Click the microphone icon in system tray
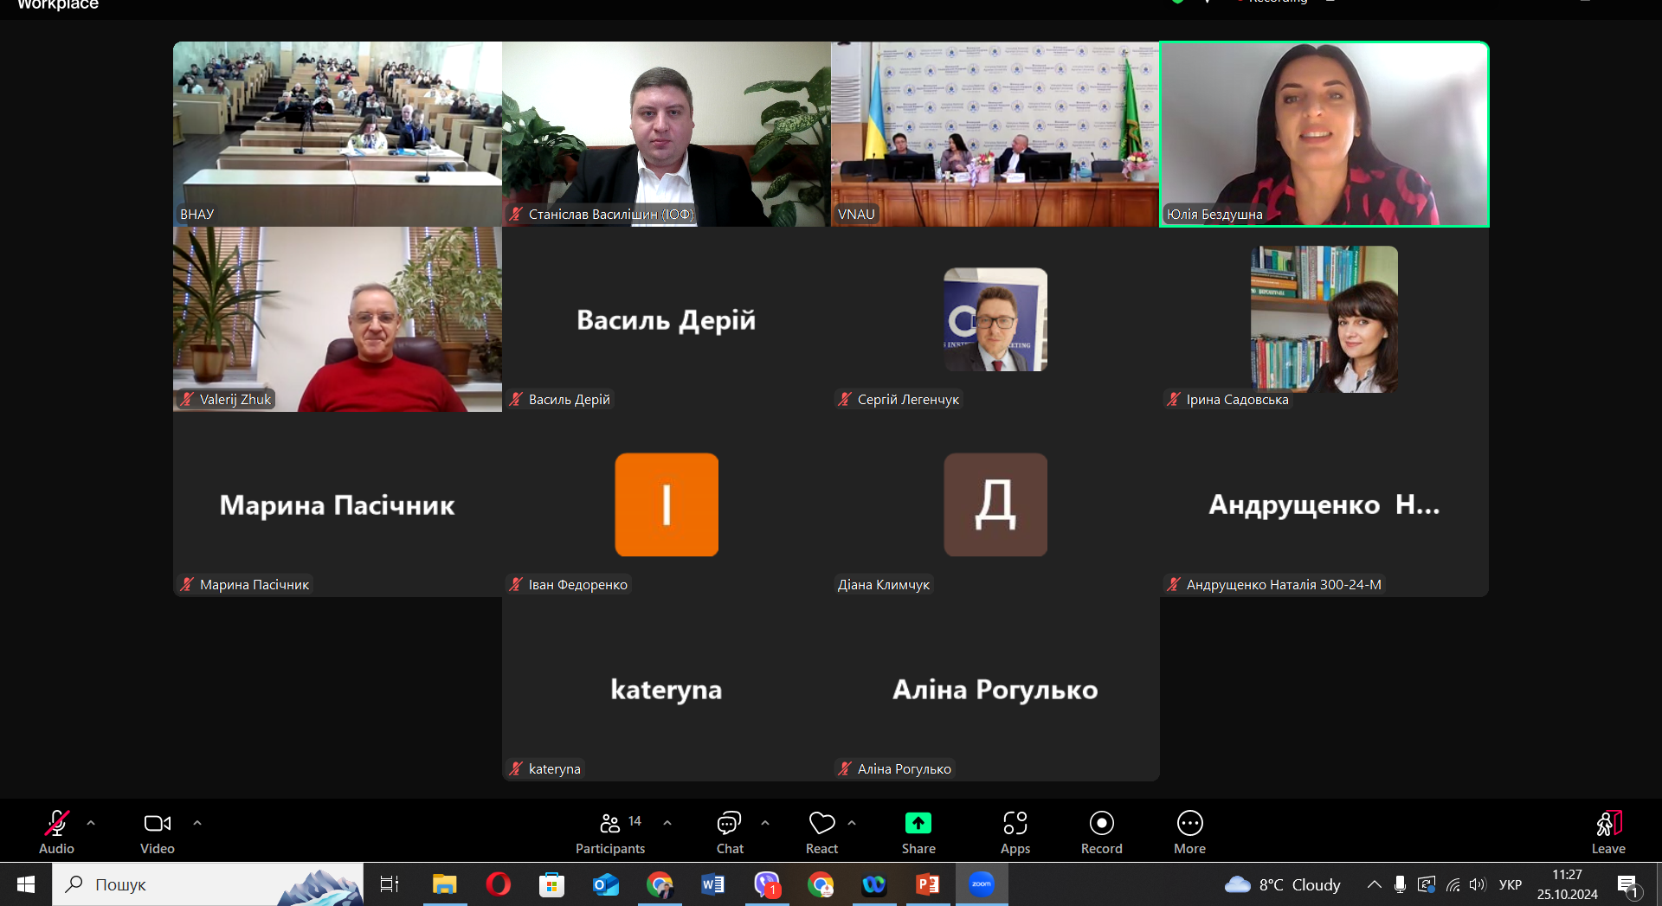Image resolution: width=1662 pixels, height=906 pixels. point(1400,884)
